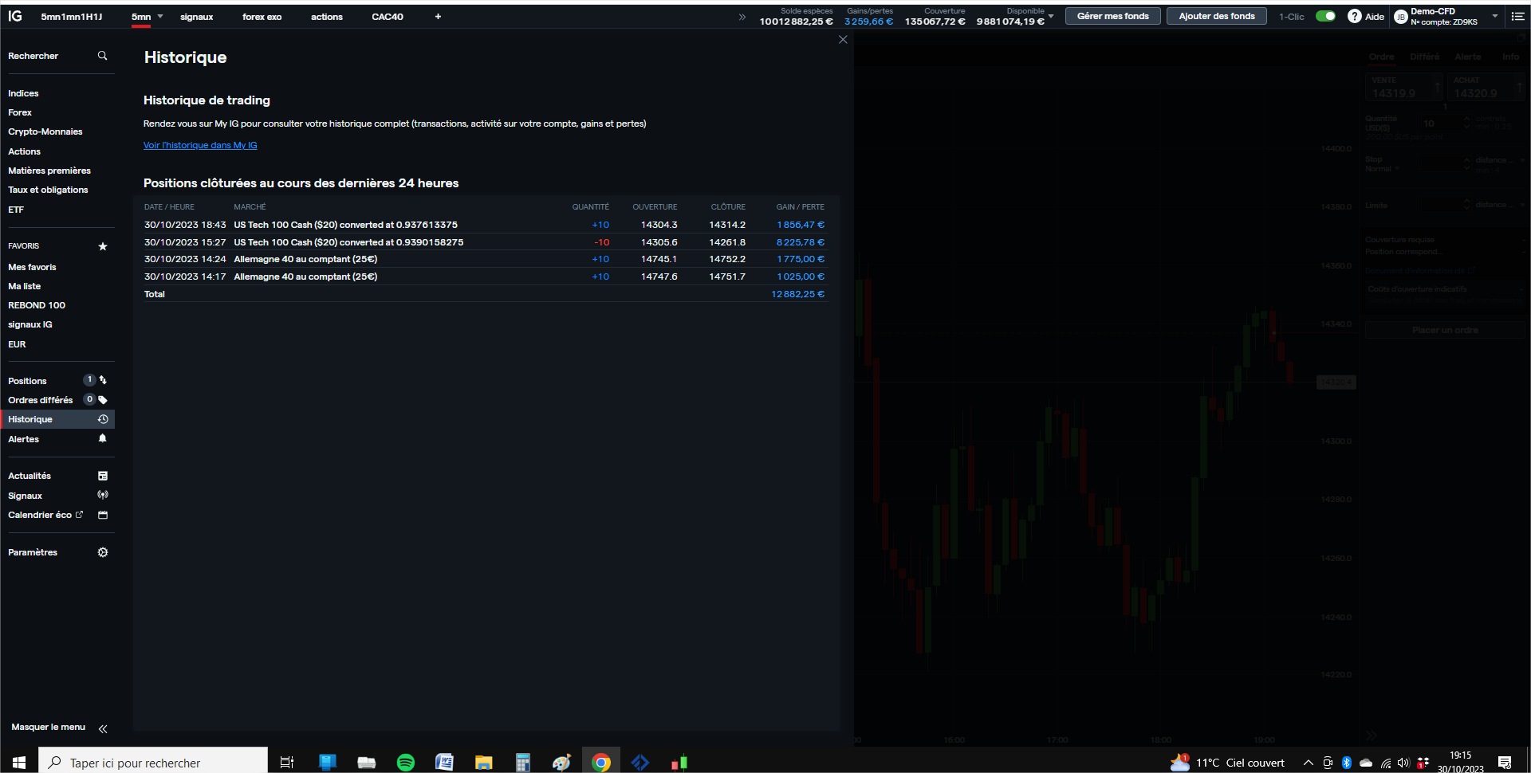Show hidden system tray icons
1531x773 pixels.
coord(1308,763)
